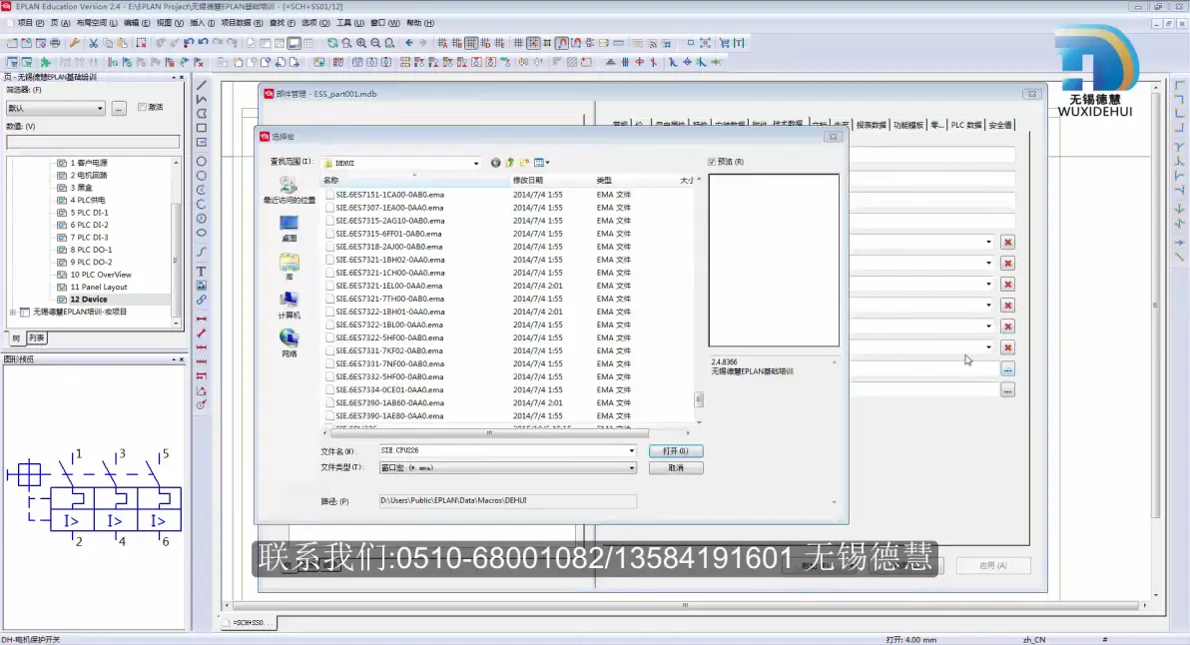Click the green puzzle-piece icon in second toolbar
The image size is (1190, 645).
[x=46, y=62]
